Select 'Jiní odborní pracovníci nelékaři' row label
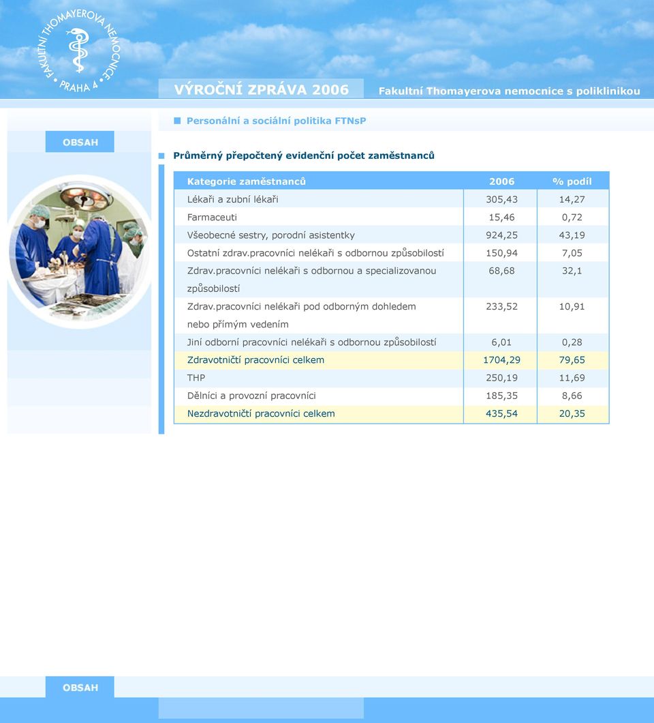The image size is (654, 723). [311, 342]
